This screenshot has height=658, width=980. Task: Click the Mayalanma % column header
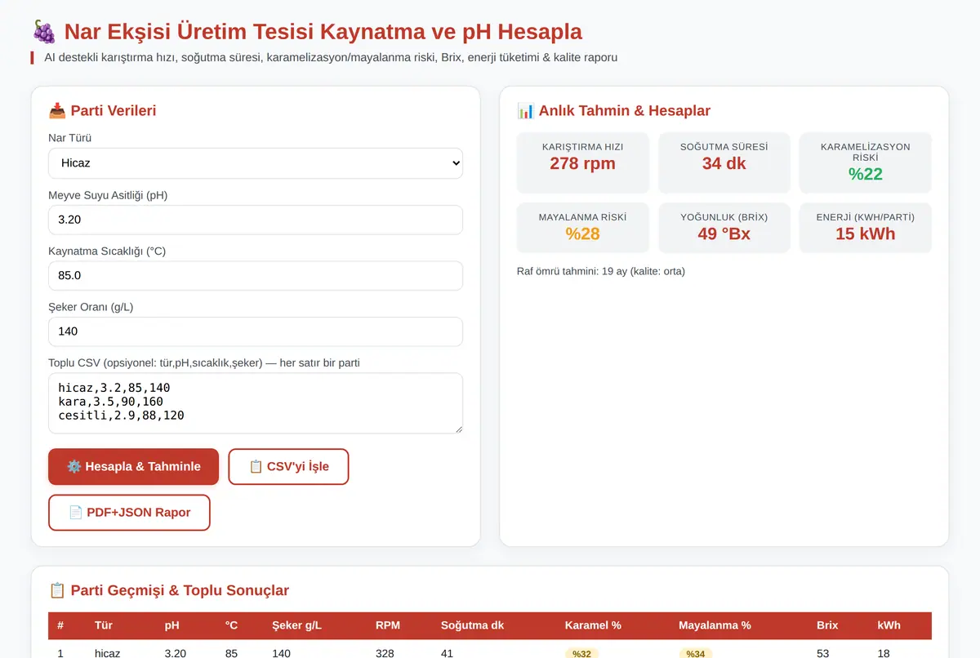click(715, 625)
